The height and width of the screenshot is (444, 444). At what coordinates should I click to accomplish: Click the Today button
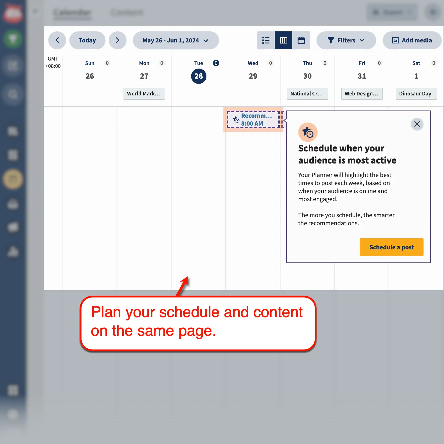pos(87,40)
